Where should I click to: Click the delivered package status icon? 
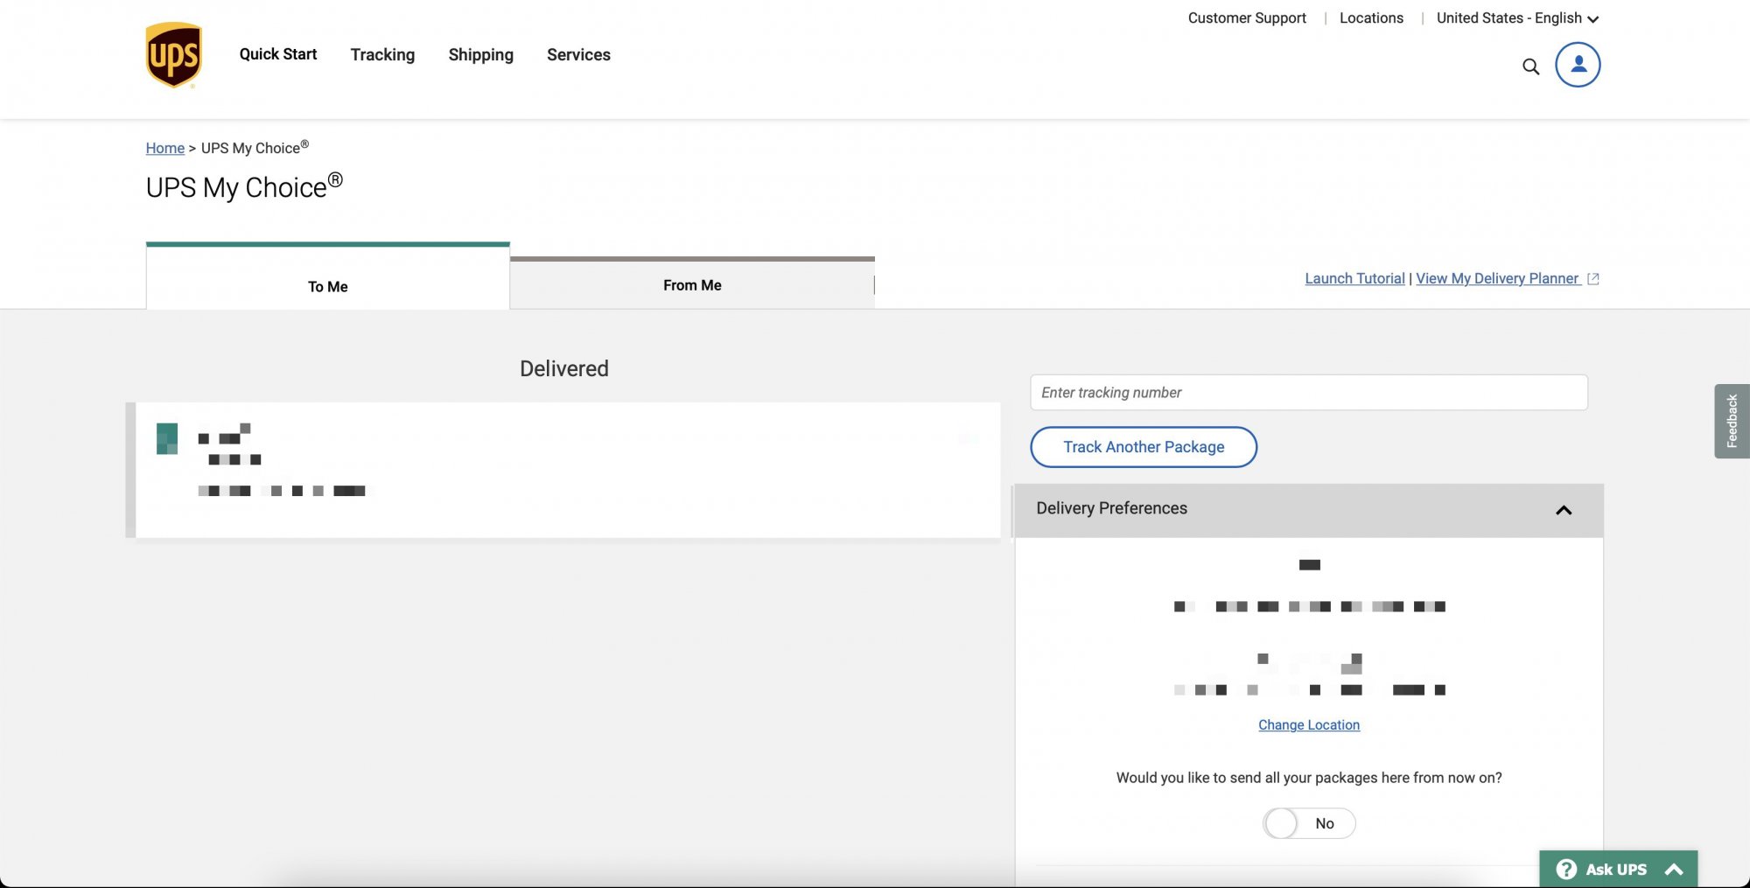point(167,438)
